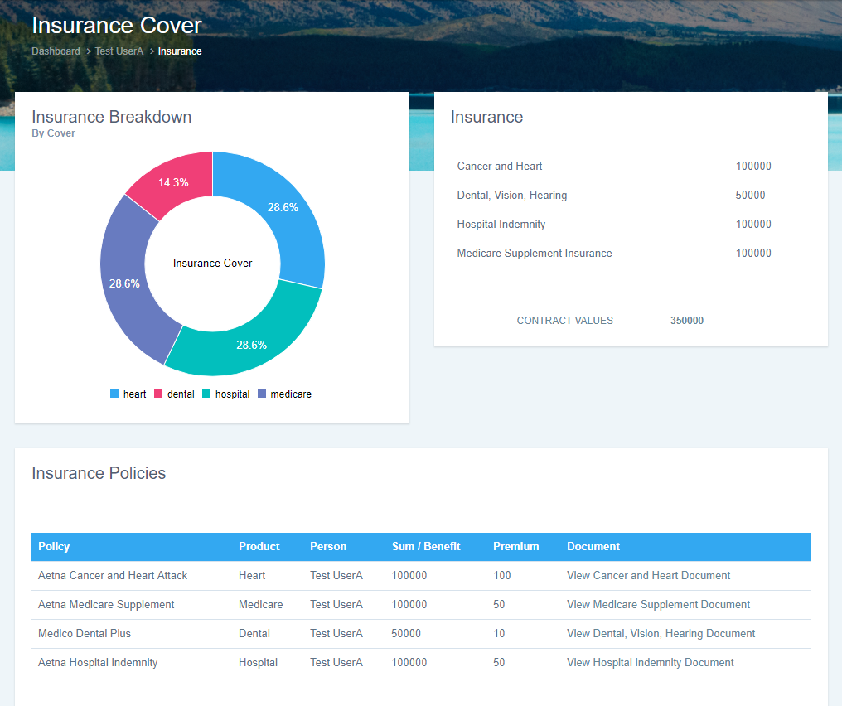The width and height of the screenshot is (842, 706).
Task: Click the Insurance Cover chart center label
Action: pos(212,263)
